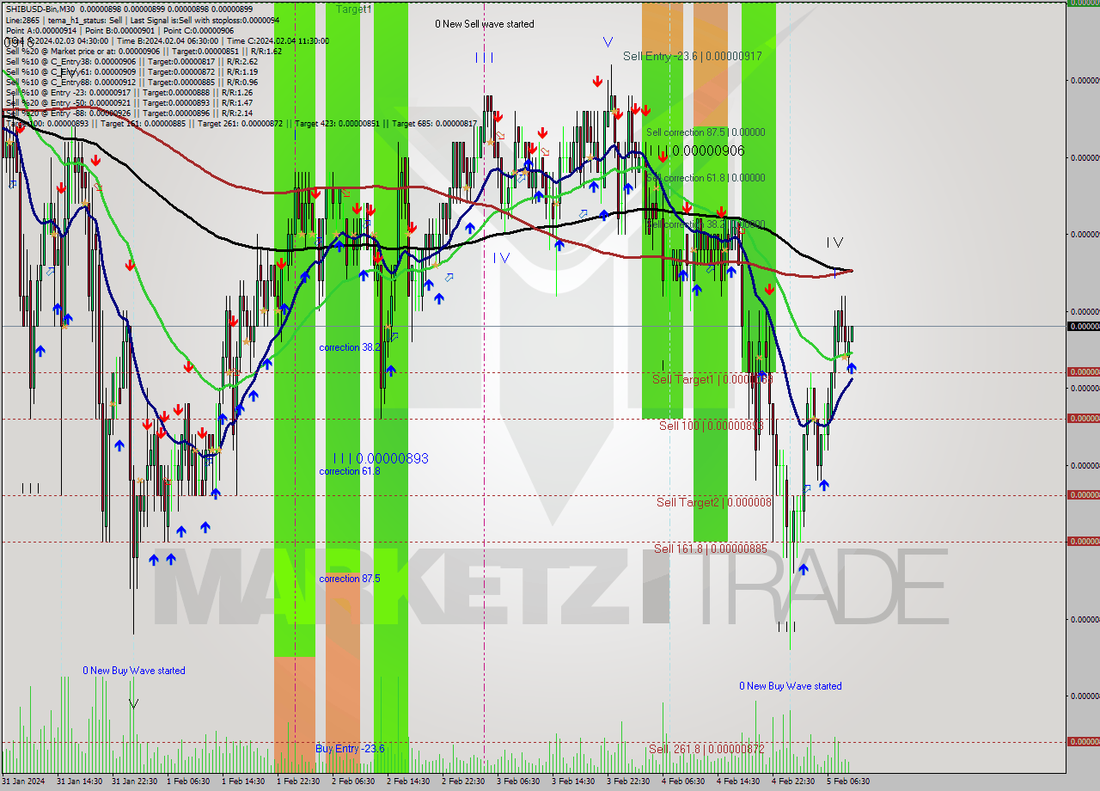Click the '4 Feb 14:30' time label
The image size is (1100, 791).
pos(737,782)
